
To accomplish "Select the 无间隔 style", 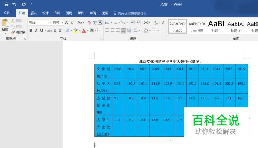I will 197,26.
